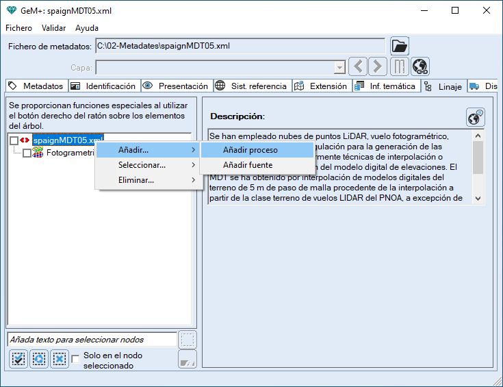Click the dashed-square select nodes icon
This screenshot has height=387, width=503.
coord(187,339)
